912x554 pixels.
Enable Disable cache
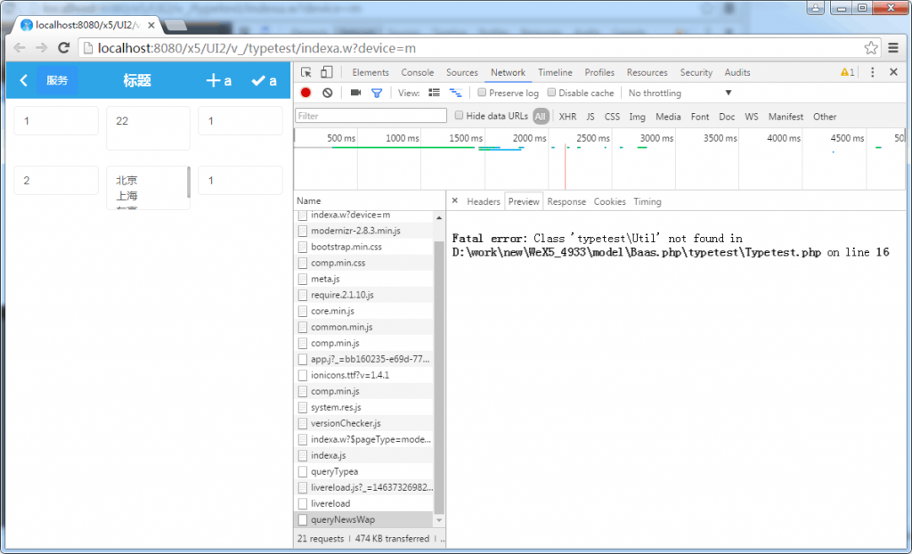coord(550,93)
